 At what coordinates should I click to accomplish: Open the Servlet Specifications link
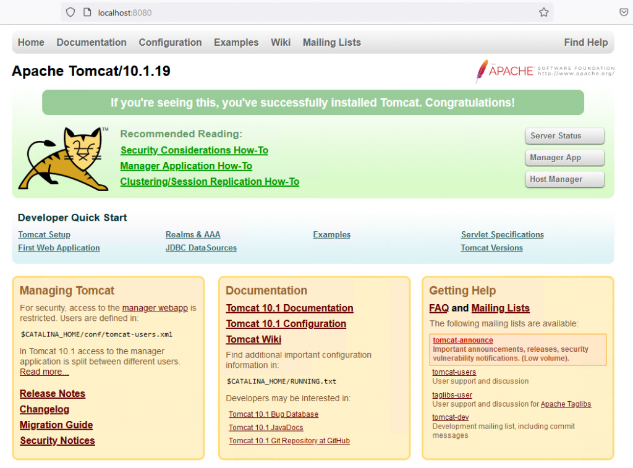pyautogui.click(x=503, y=234)
